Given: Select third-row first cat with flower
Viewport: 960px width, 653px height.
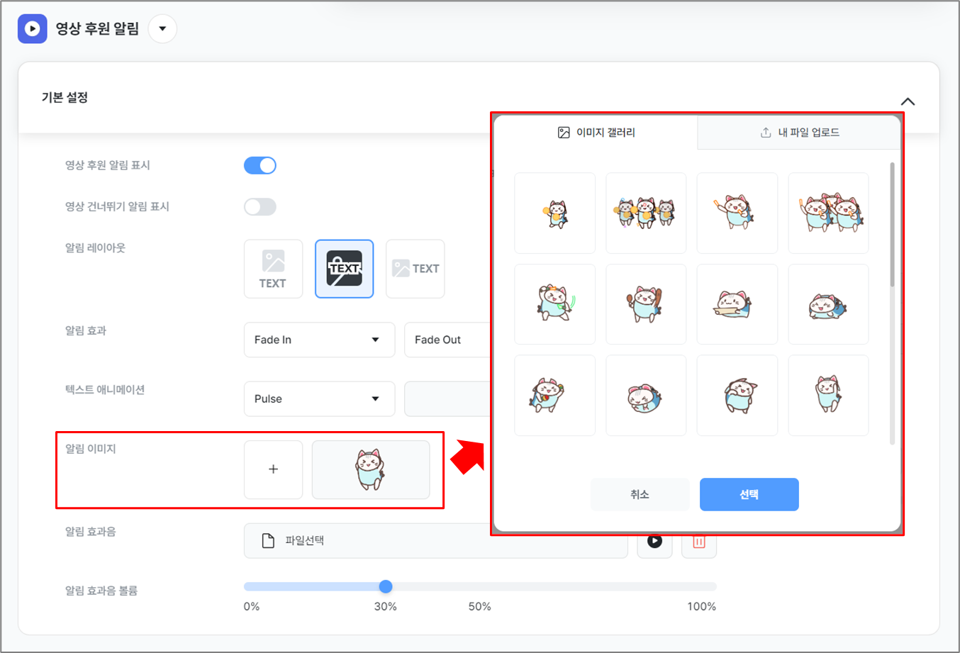Looking at the screenshot, I should [555, 395].
